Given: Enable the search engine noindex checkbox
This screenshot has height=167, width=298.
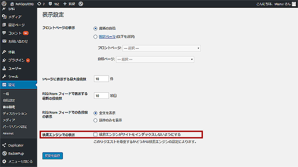Looking at the screenshot, I should [x=96, y=134].
